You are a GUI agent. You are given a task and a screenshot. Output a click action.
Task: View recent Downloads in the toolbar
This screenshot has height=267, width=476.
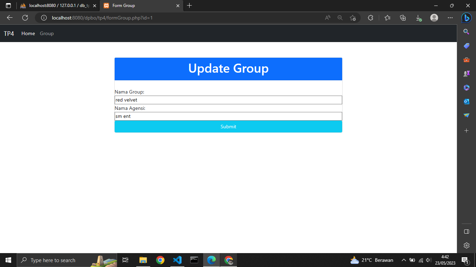pos(418,18)
